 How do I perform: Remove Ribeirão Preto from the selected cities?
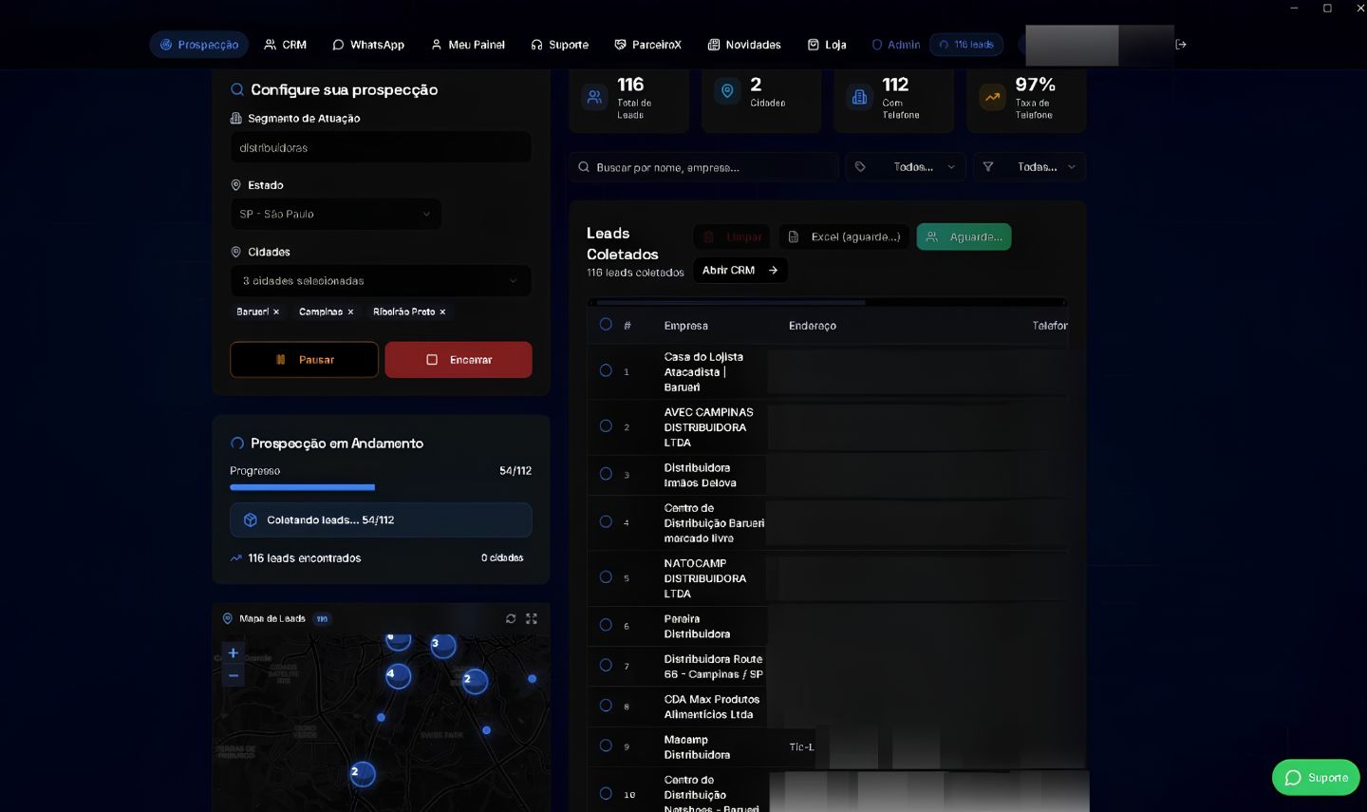point(442,312)
